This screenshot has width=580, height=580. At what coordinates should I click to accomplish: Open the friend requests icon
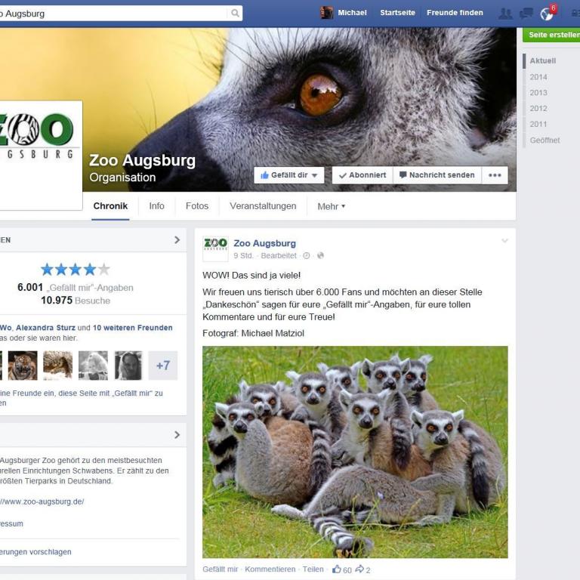click(x=505, y=14)
